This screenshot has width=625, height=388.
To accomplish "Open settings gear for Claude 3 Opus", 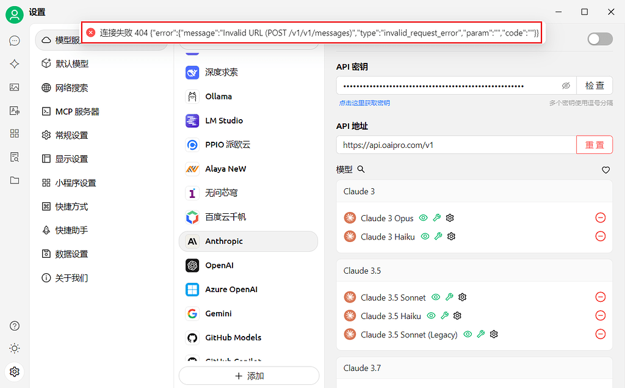I will click(450, 218).
